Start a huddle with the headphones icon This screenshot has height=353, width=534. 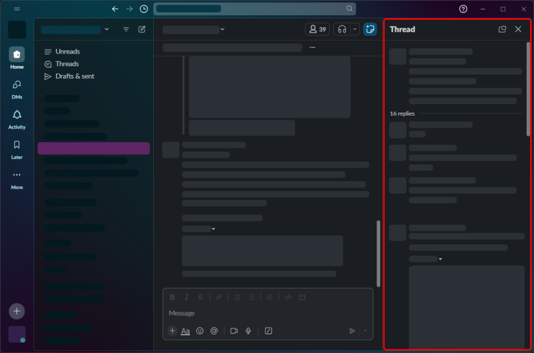point(342,29)
